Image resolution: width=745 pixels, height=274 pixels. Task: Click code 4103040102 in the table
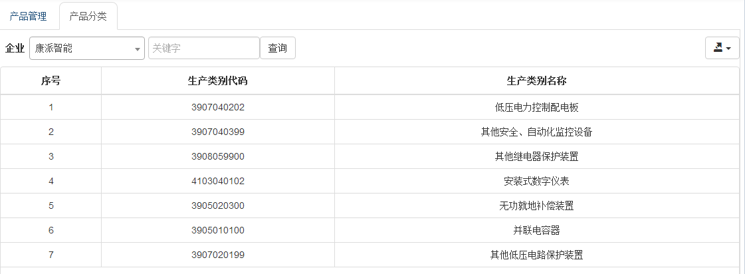click(x=218, y=181)
